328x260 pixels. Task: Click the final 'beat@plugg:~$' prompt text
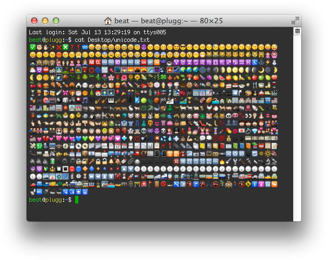coord(50,200)
